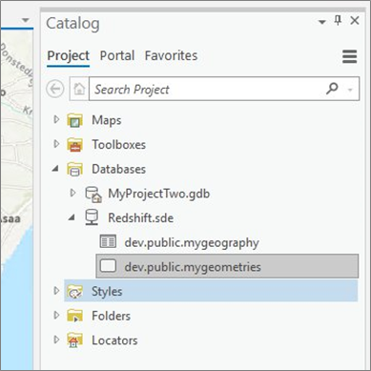Click the MyProjectTwo.gdb geodatabase icon
The image size is (371, 371).
[93, 194]
